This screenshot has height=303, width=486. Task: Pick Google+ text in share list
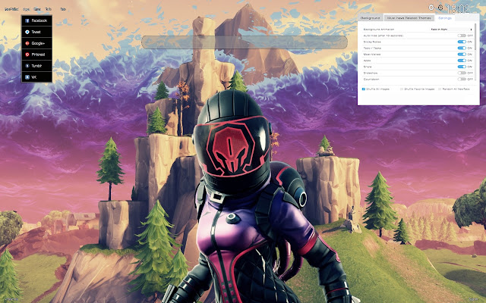tap(38, 43)
